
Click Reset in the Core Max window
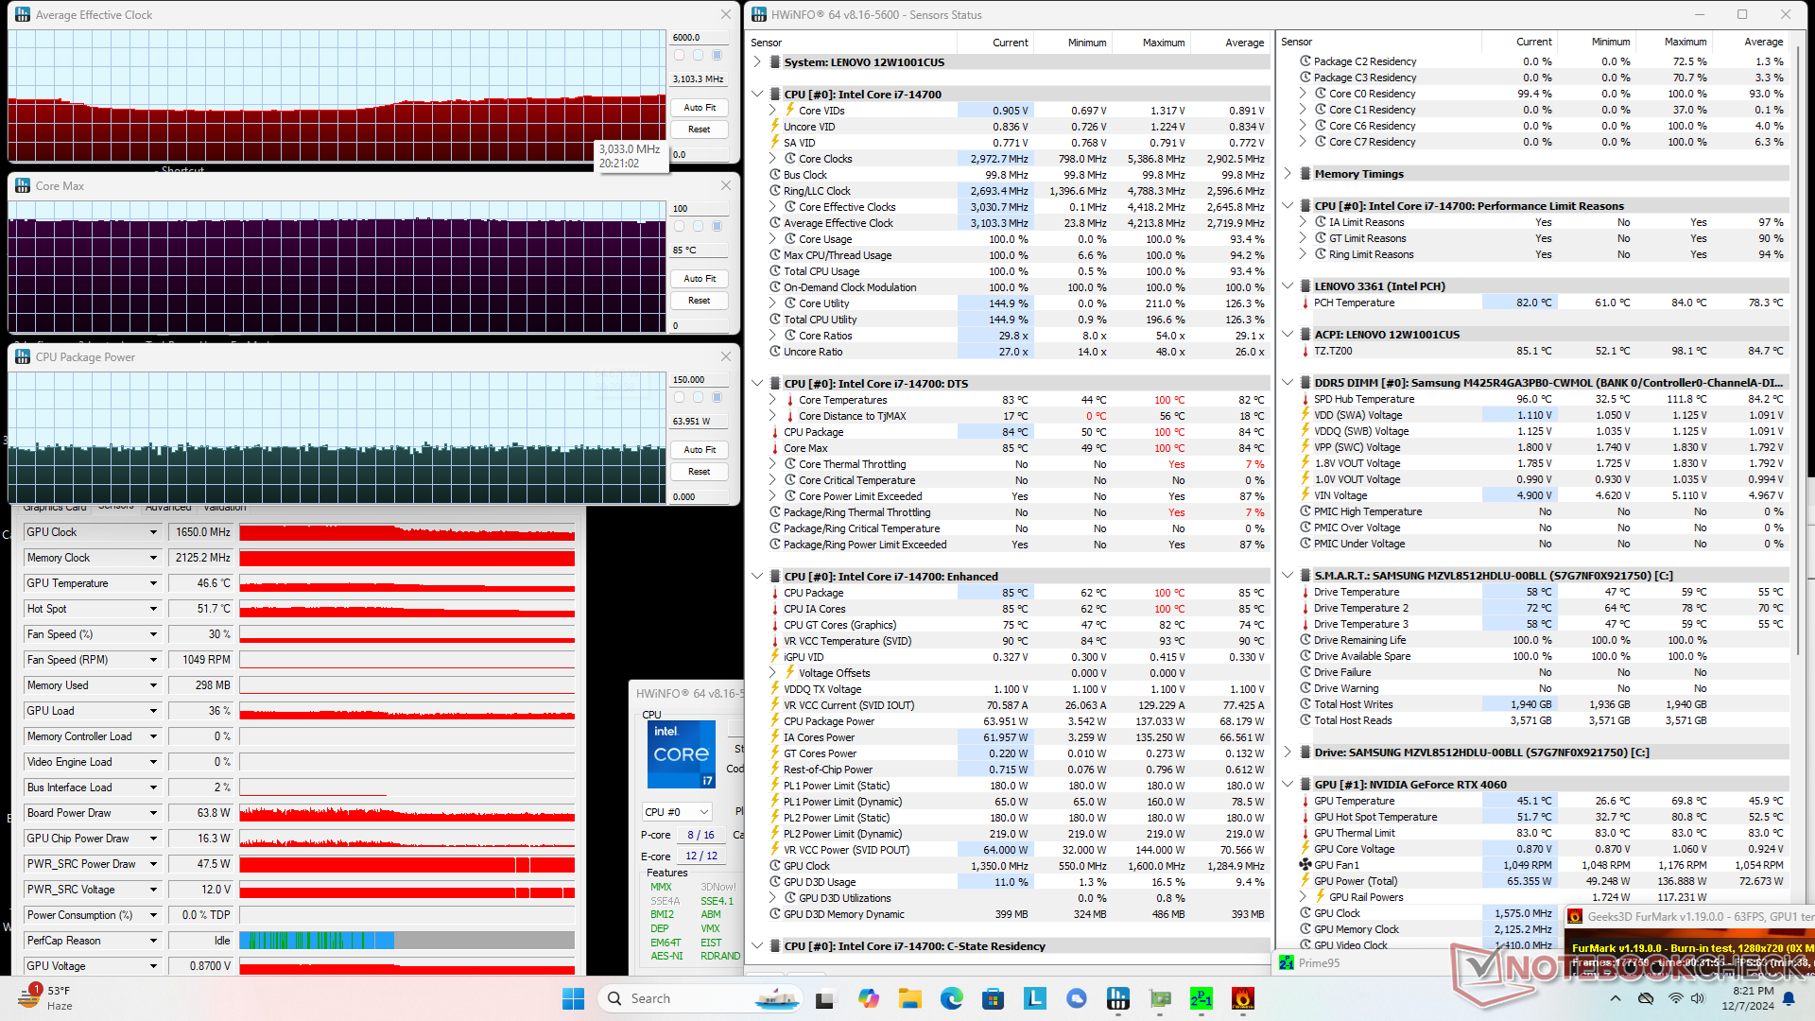click(x=700, y=301)
